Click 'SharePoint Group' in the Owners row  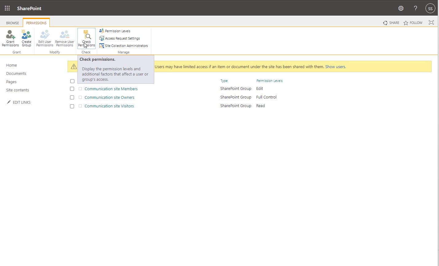(x=236, y=97)
